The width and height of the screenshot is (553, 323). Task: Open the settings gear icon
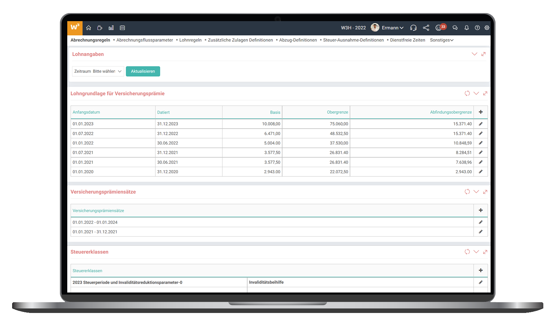487,28
